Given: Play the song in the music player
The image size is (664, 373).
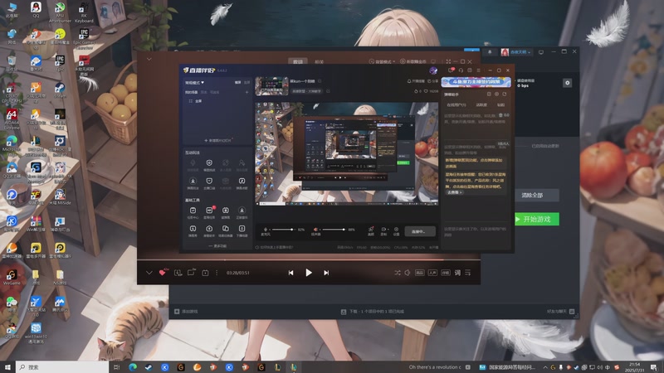Looking at the screenshot, I should point(309,273).
